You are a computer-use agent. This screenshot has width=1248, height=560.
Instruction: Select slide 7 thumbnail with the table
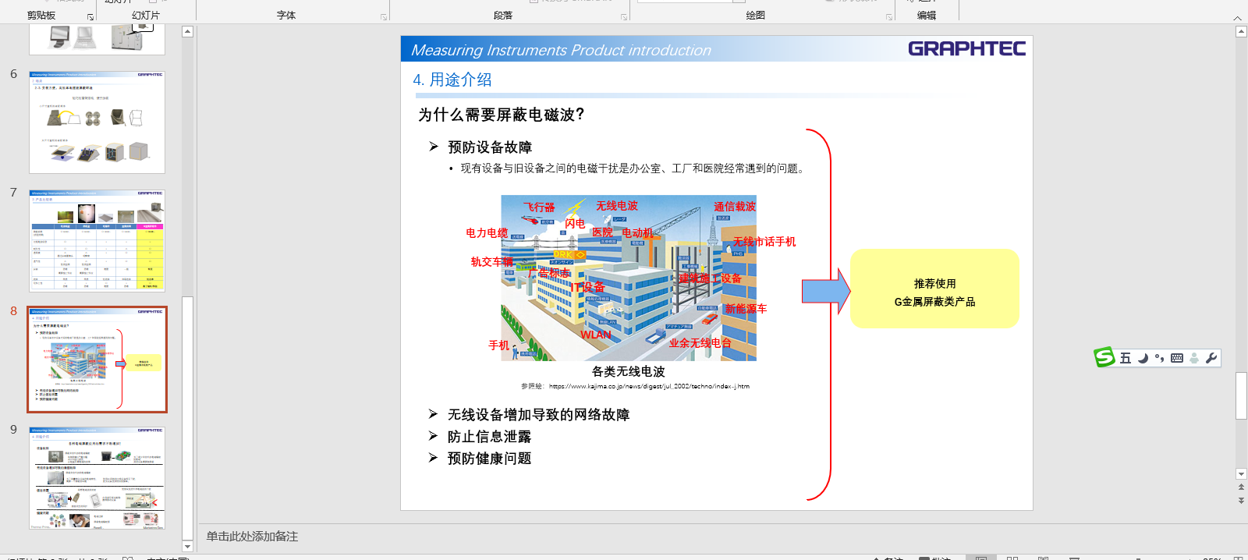click(97, 240)
